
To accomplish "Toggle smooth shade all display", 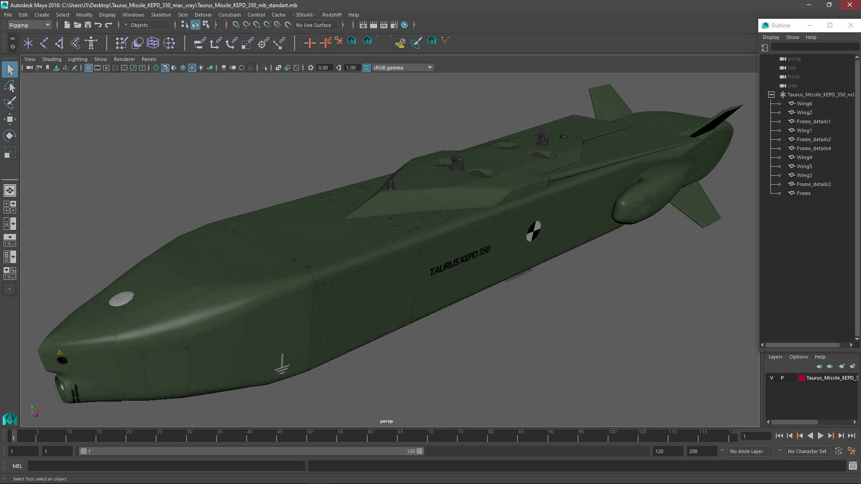I will point(165,68).
